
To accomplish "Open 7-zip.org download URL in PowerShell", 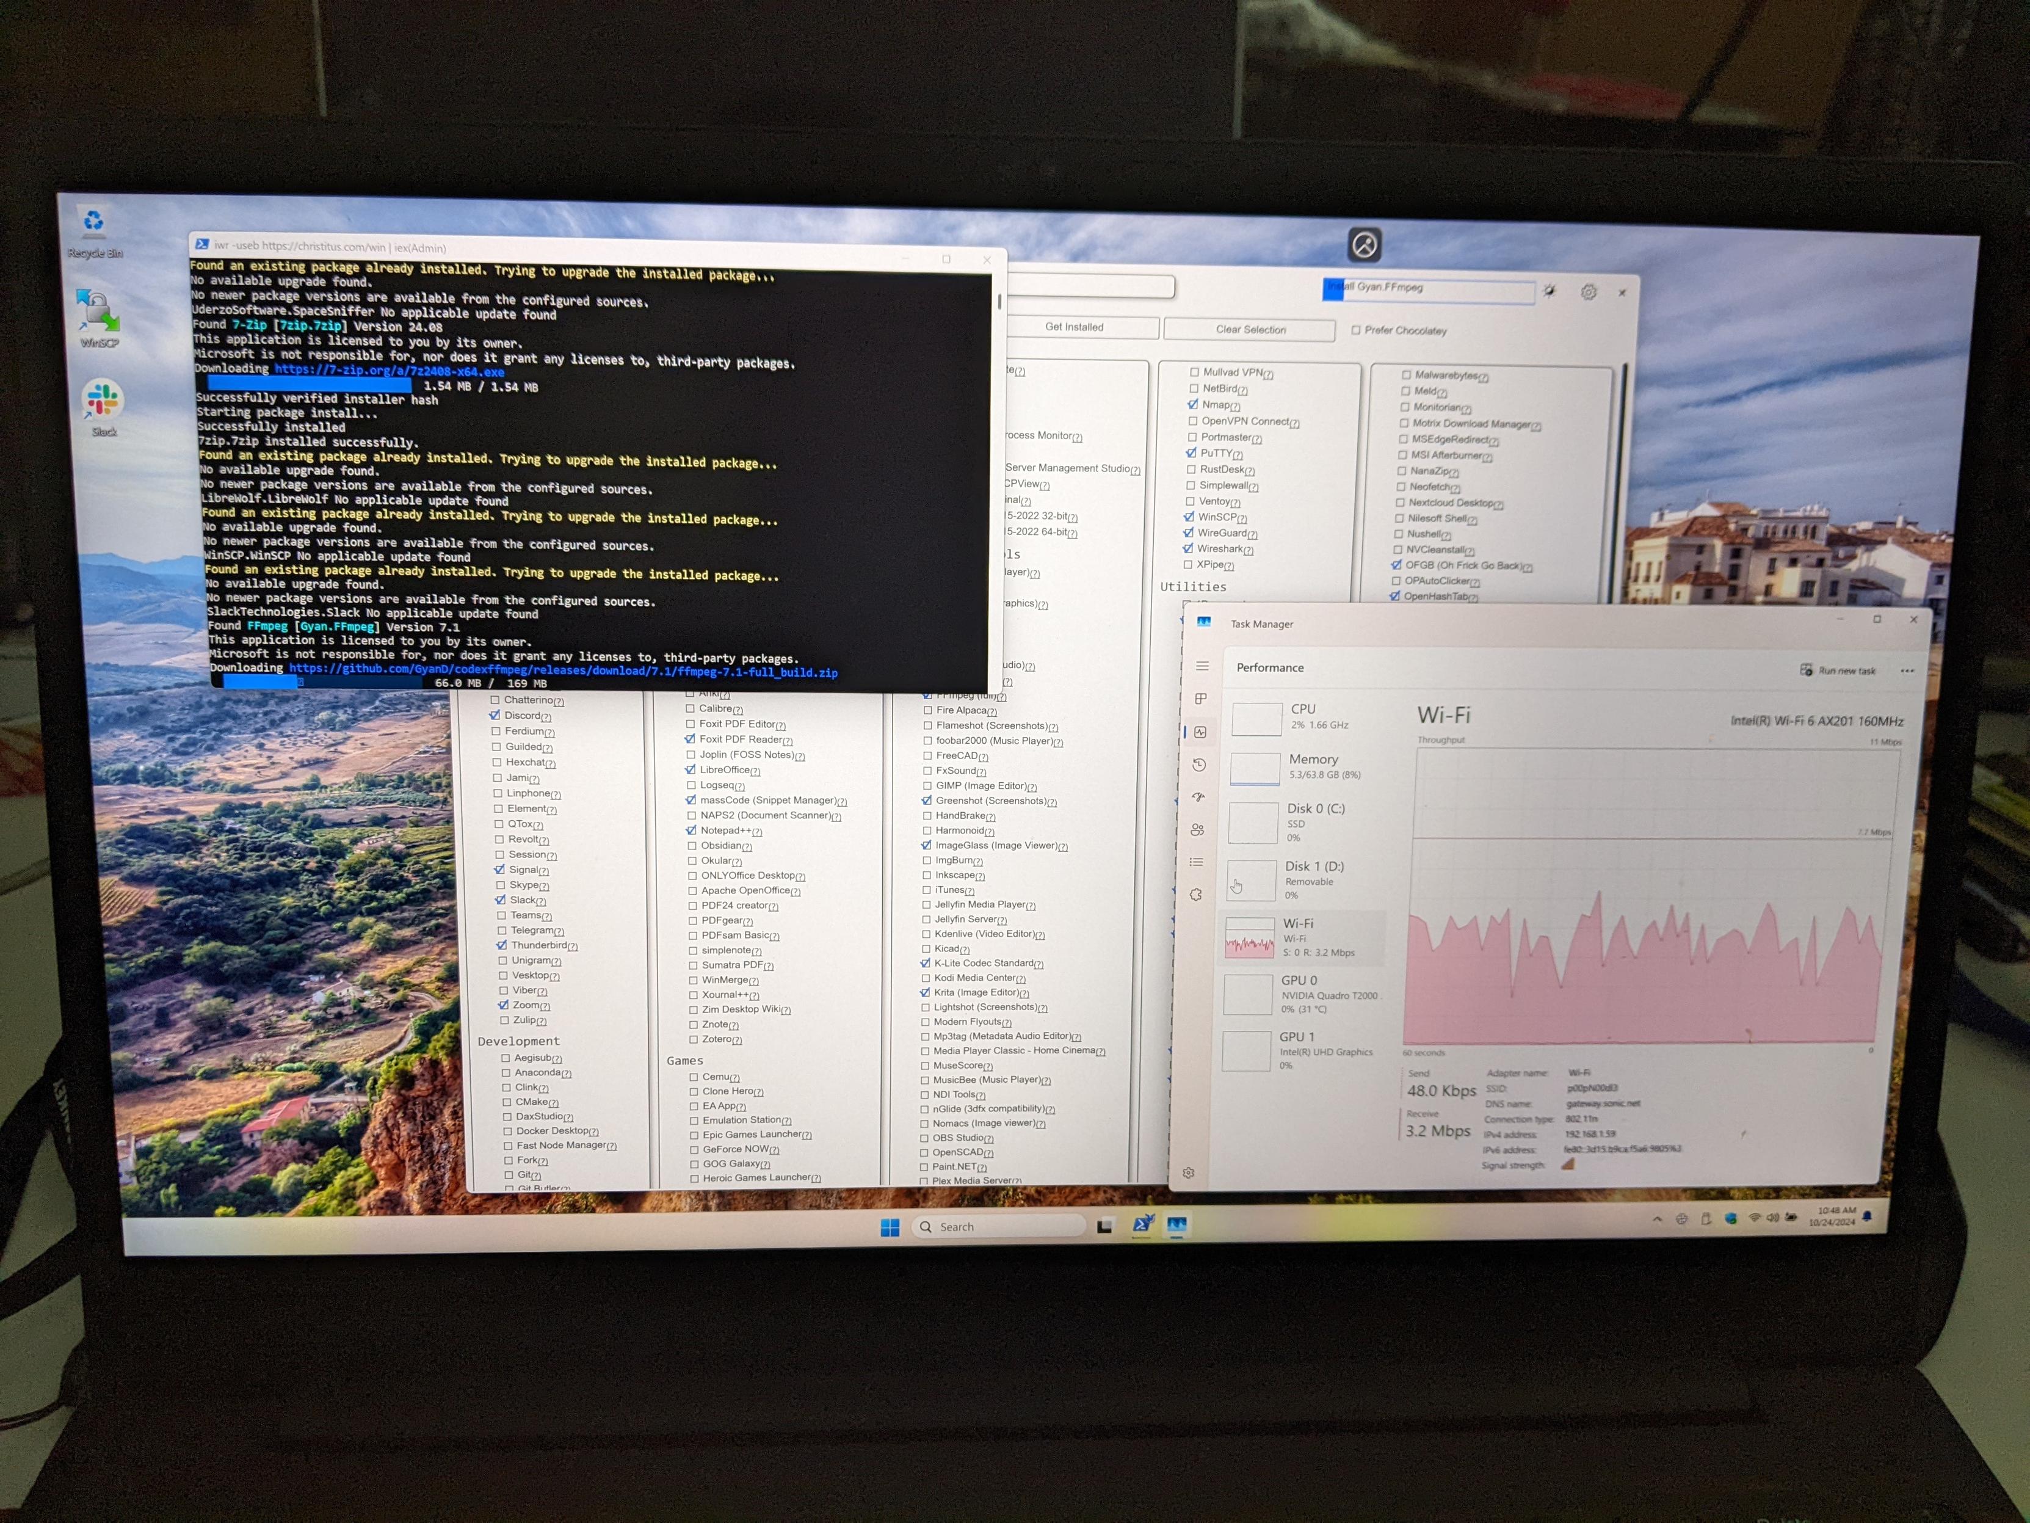I will (390, 371).
